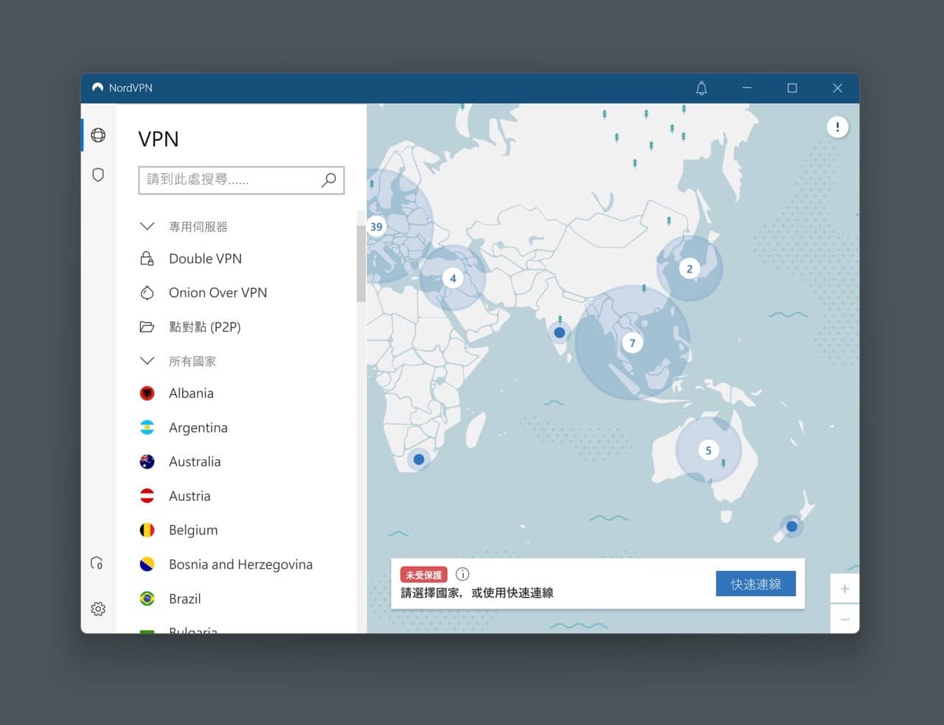Click the Argentina flag icon
944x725 pixels.
click(147, 427)
